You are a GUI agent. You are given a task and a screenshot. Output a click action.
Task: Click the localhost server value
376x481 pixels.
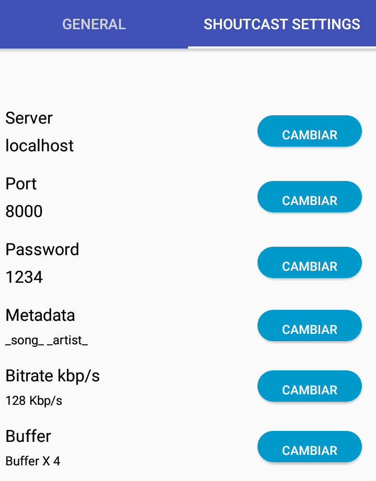40,146
